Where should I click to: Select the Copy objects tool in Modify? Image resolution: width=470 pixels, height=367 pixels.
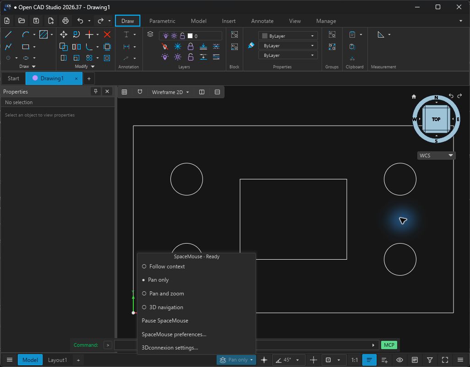click(64, 47)
